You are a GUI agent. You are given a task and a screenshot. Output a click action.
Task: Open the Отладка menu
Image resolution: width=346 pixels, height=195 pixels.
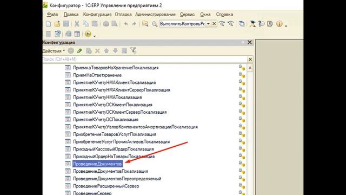(x=123, y=15)
